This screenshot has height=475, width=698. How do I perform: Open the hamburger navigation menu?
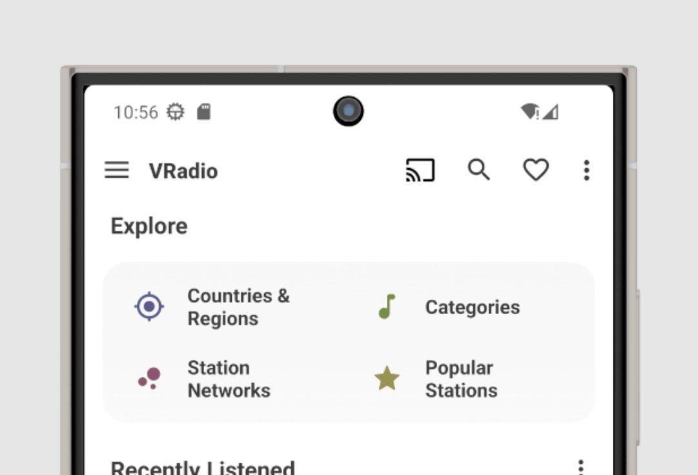[x=117, y=171]
